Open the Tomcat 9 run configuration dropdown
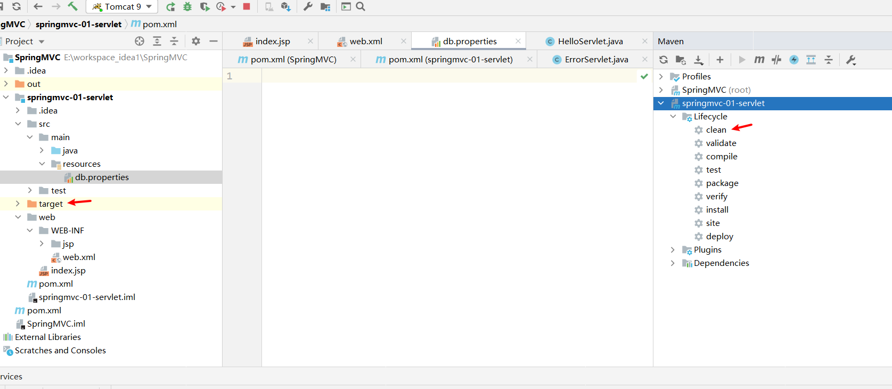 pyautogui.click(x=122, y=6)
